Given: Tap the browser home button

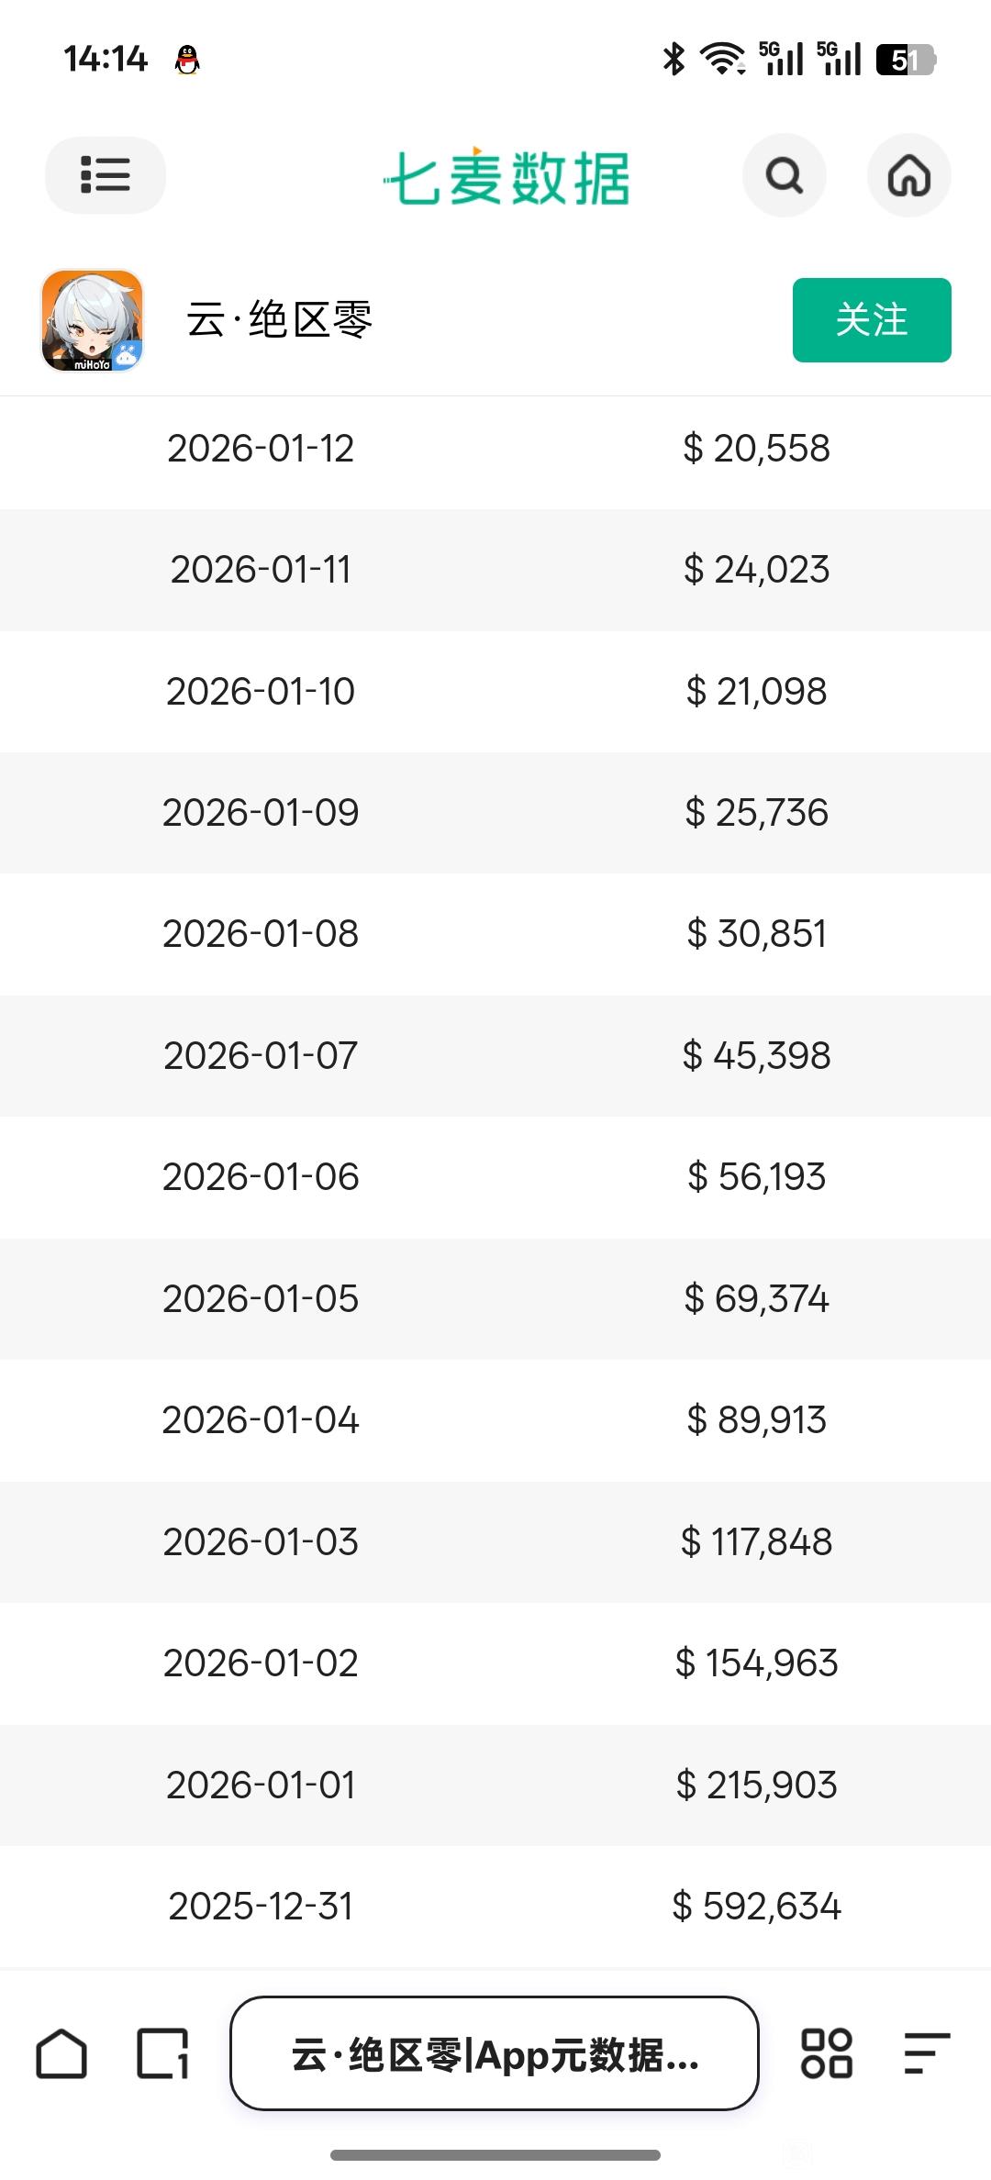Looking at the screenshot, I should point(61,2053).
